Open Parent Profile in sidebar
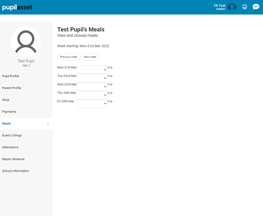Image resolution: width=263 pixels, height=216 pixels. pyautogui.click(x=26, y=88)
